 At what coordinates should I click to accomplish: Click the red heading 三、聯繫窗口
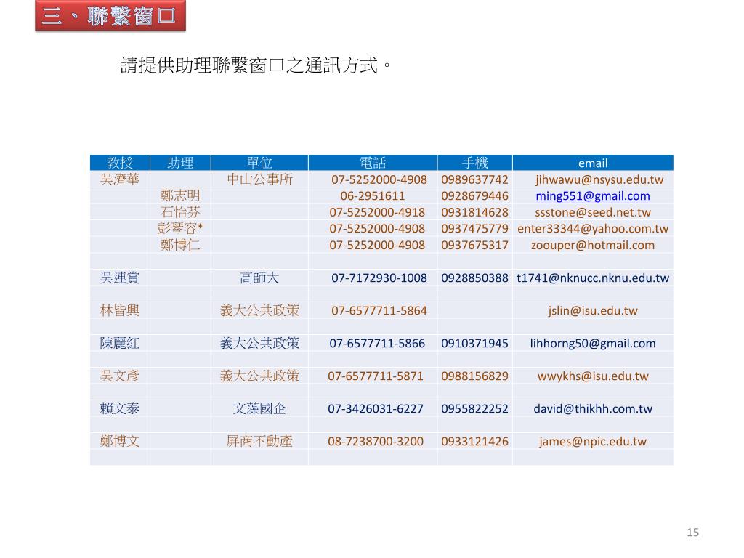point(110,16)
